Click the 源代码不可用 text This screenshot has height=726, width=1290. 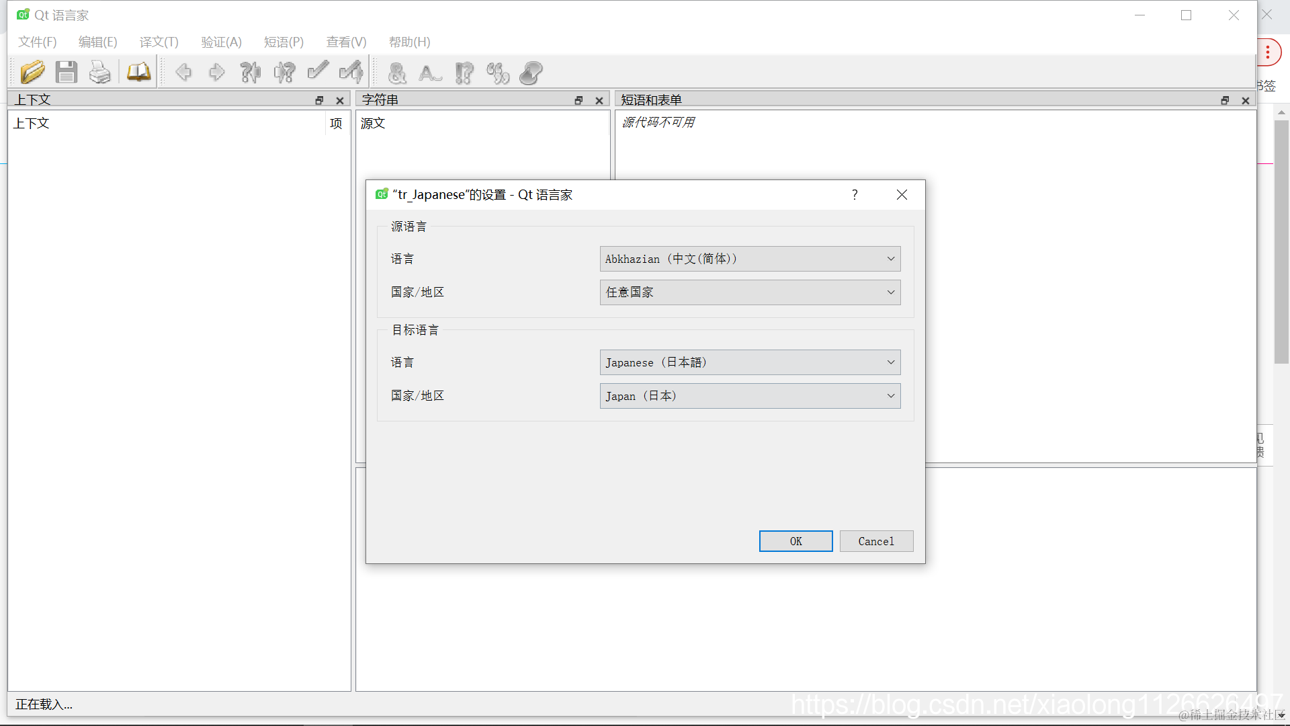point(658,122)
